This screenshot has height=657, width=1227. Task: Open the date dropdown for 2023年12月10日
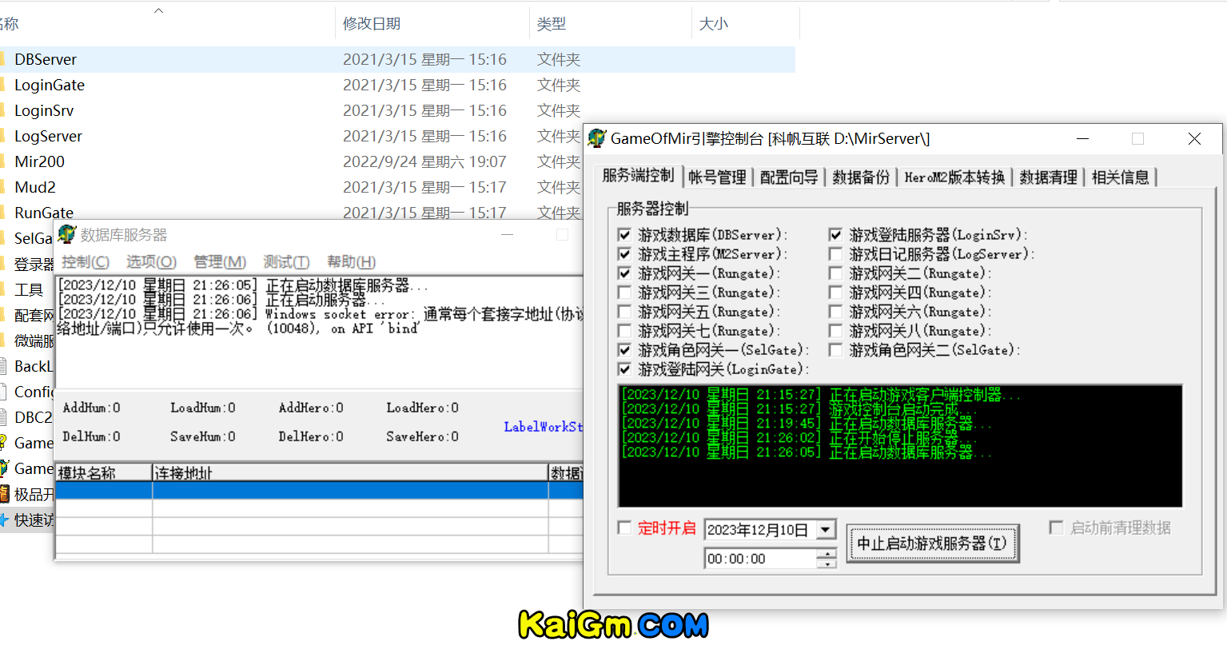(x=826, y=530)
